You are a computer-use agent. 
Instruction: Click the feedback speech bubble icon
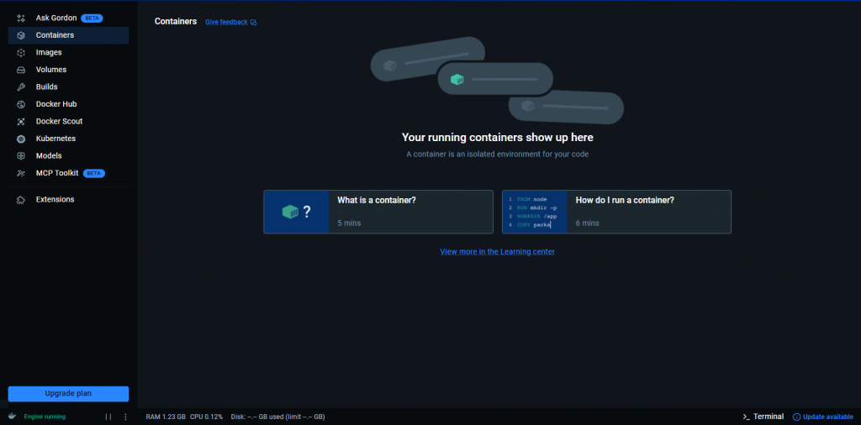(x=253, y=23)
